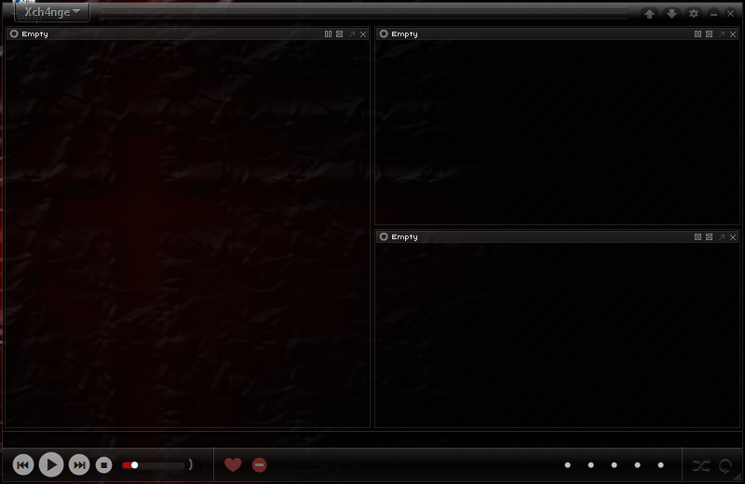The width and height of the screenshot is (745, 484).
Task: Skip to the previous track
Action: tap(22, 465)
